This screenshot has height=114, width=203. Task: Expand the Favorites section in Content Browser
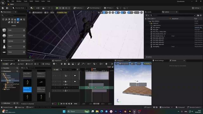[2, 68]
